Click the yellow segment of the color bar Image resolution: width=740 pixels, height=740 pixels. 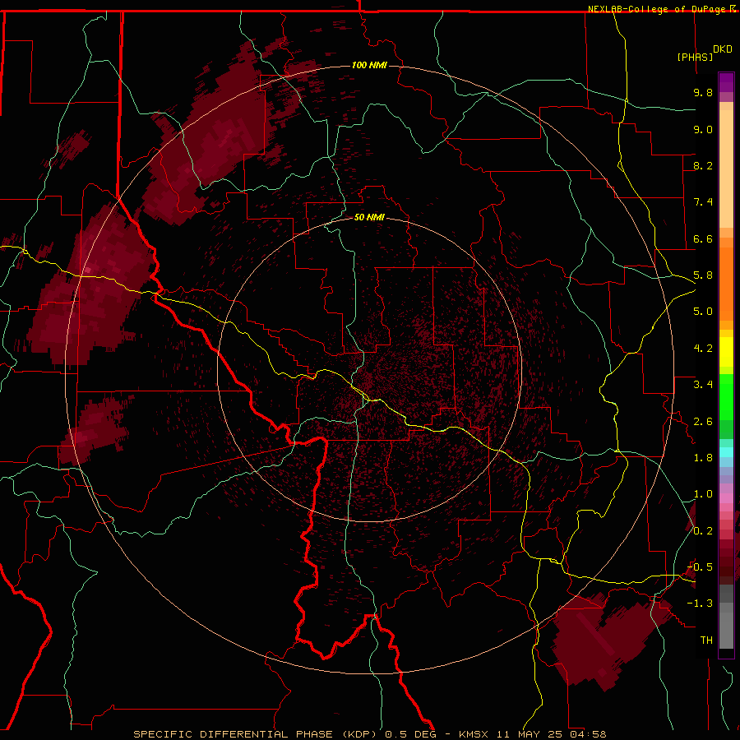pos(726,352)
